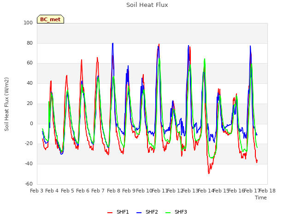Click the Feb 3 x-axis tick label
The image size is (295, 221).
tap(37, 191)
